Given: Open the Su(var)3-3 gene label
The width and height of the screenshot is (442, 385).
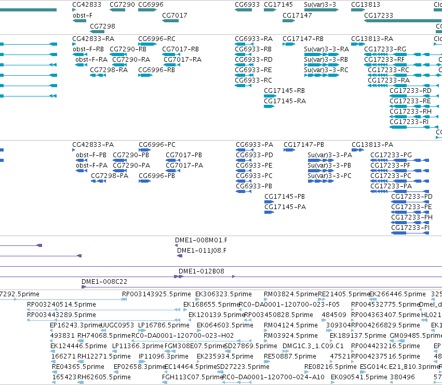Looking at the screenshot, I should coord(320,5).
